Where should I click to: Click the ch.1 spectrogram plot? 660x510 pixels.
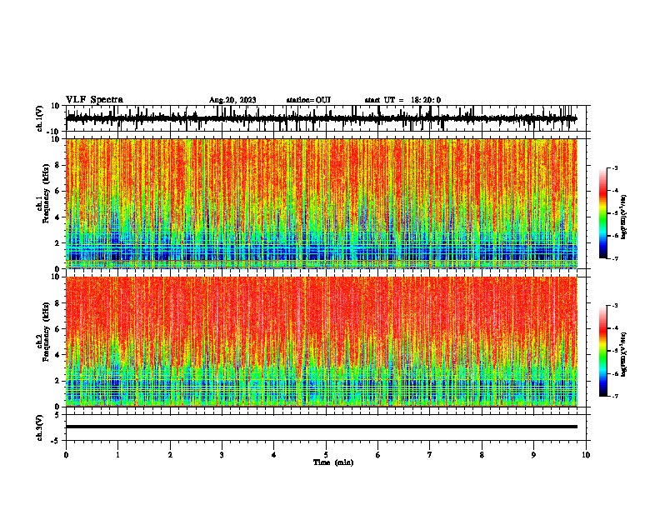322,203
